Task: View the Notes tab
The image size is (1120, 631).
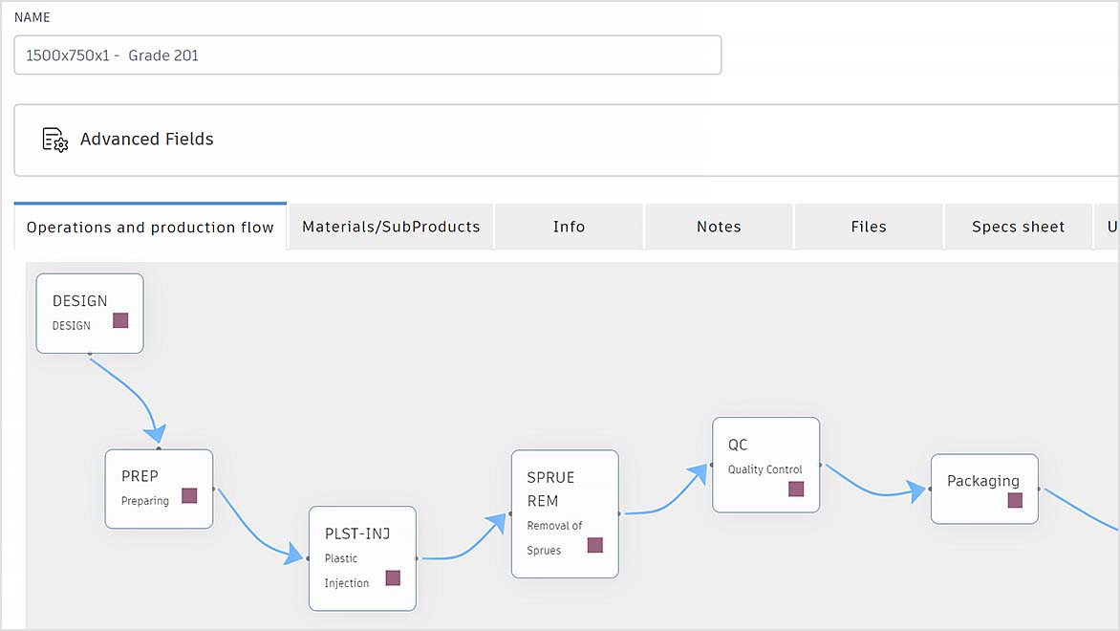Action: tap(719, 227)
